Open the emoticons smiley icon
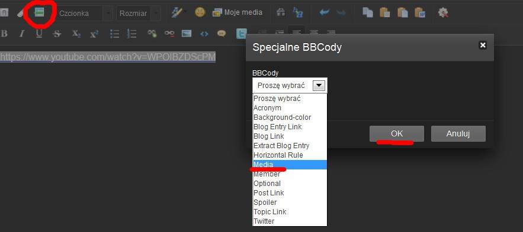This screenshot has height=232, width=523. 200,12
